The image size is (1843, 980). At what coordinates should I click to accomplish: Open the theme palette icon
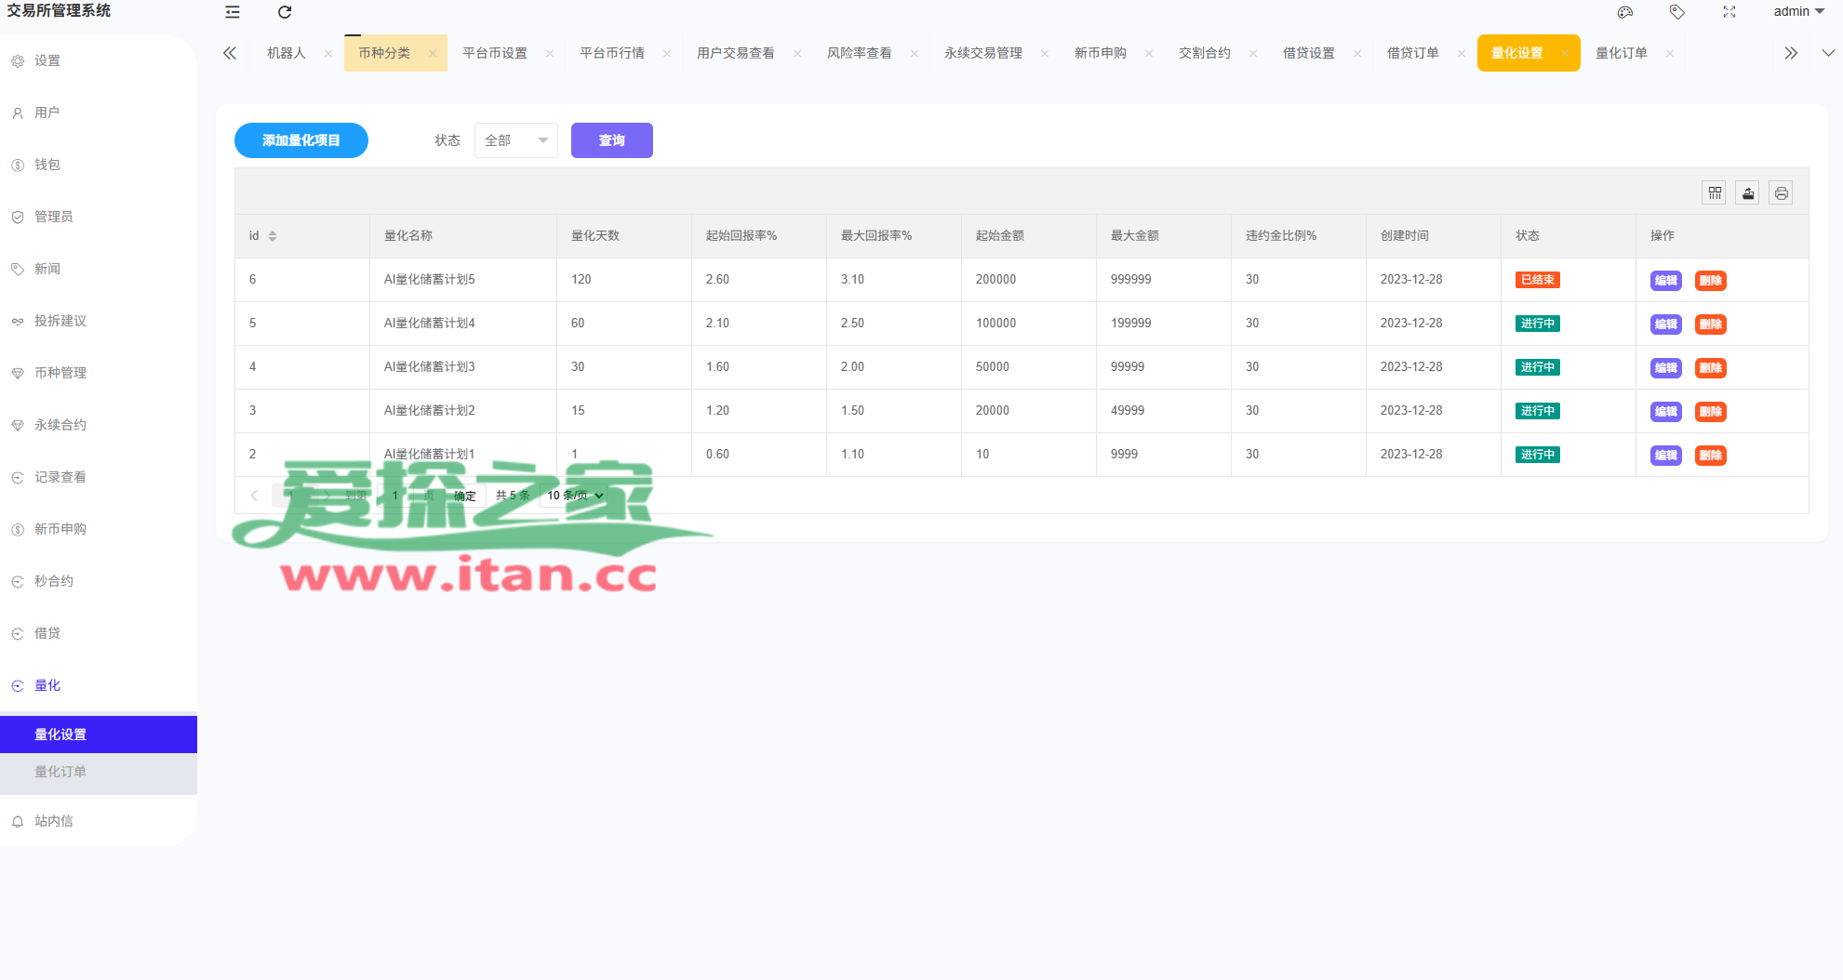coord(1625,12)
